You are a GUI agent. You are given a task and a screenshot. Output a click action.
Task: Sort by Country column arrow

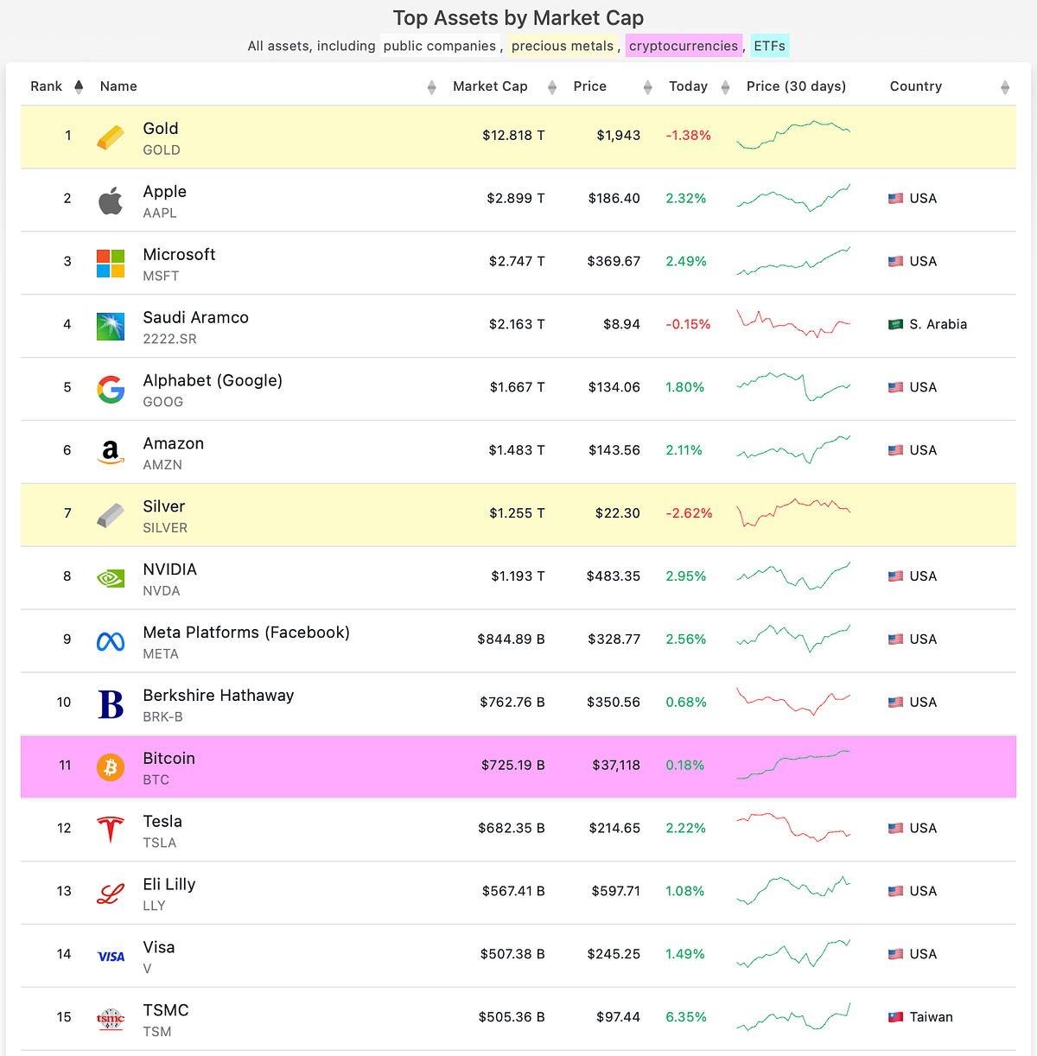coord(1005,86)
